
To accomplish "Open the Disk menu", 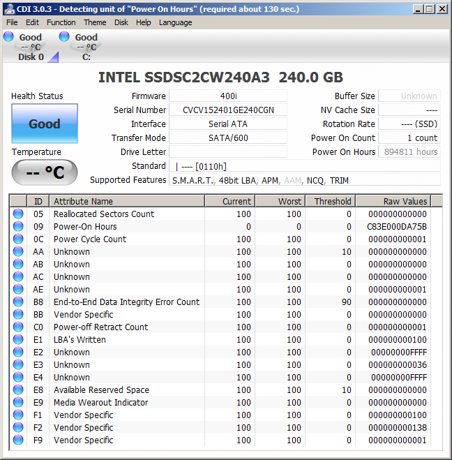I will coord(121,22).
